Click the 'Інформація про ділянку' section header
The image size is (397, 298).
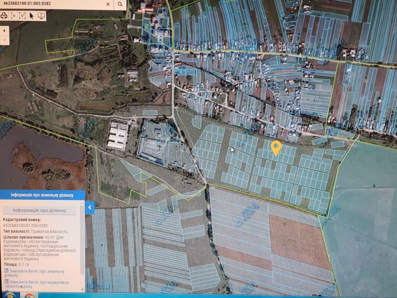click(x=39, y=210)
